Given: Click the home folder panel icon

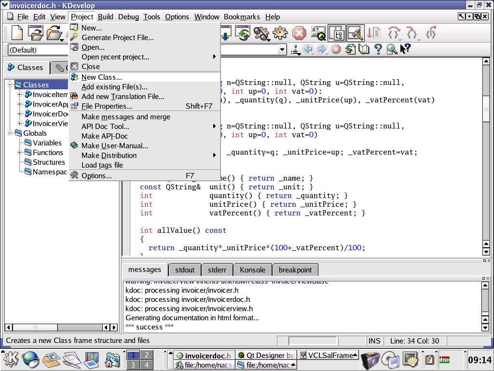Looking at the screenshot, I should coord(112,360).
